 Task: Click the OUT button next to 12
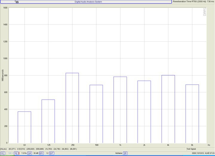(x=52, y=153)
